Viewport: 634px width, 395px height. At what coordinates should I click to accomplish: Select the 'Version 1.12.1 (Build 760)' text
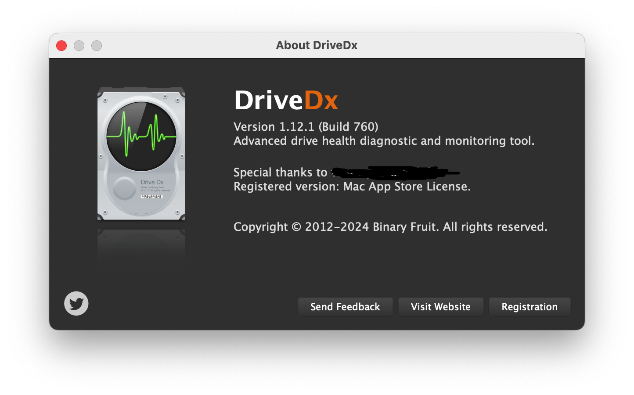tap(306, 127)
